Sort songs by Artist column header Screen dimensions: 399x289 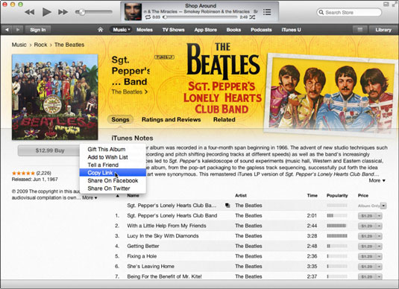click(241, 195)
